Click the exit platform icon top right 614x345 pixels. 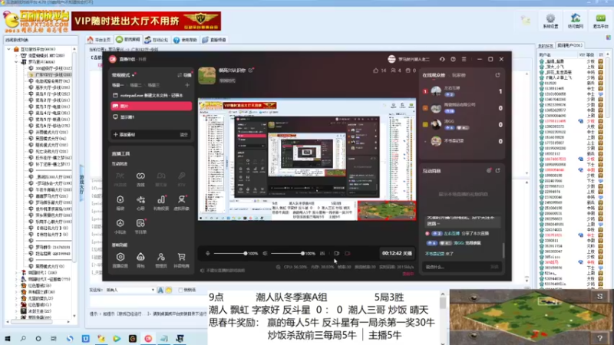coord(600,21)
